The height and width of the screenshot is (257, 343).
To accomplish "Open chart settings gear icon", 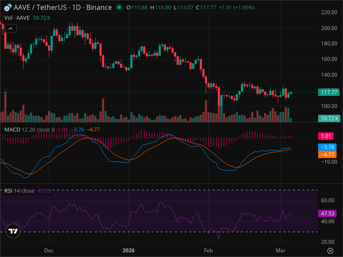I will point(330,251).
